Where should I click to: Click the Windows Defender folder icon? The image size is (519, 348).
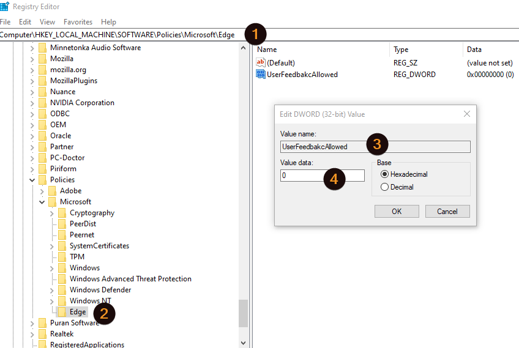pos(62,290)
